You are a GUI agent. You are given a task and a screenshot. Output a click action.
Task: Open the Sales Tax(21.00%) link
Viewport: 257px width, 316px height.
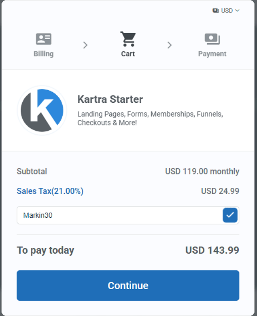coord(50,191)
